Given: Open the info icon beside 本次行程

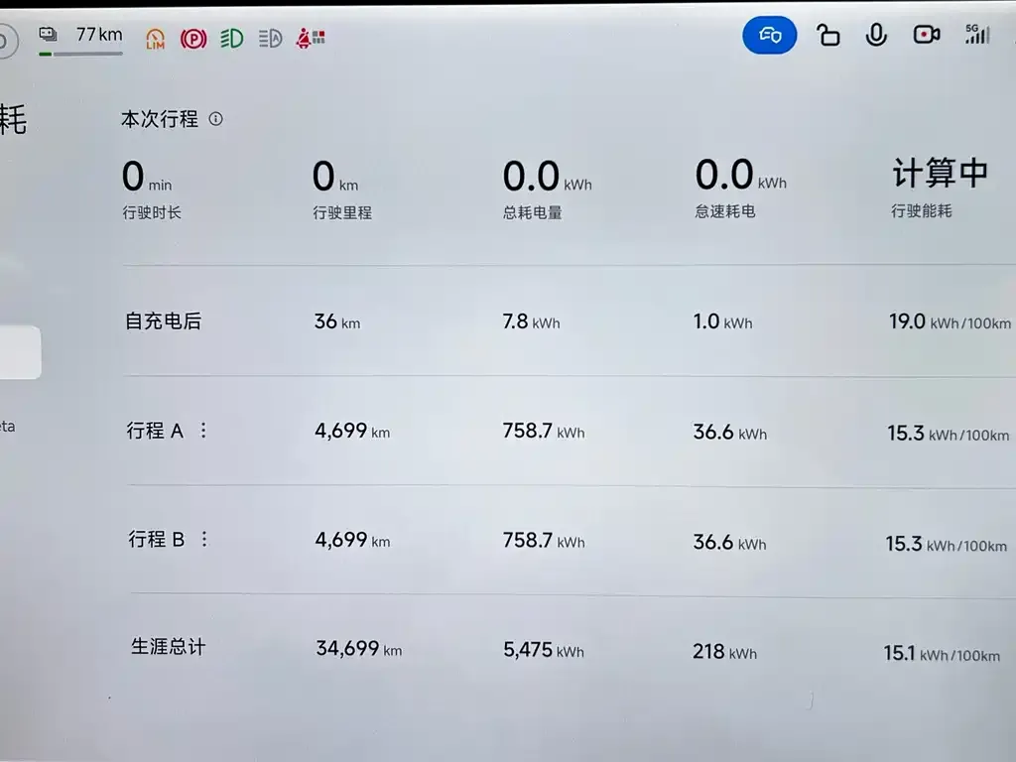Looking at the screenshot, I should 215,119.
